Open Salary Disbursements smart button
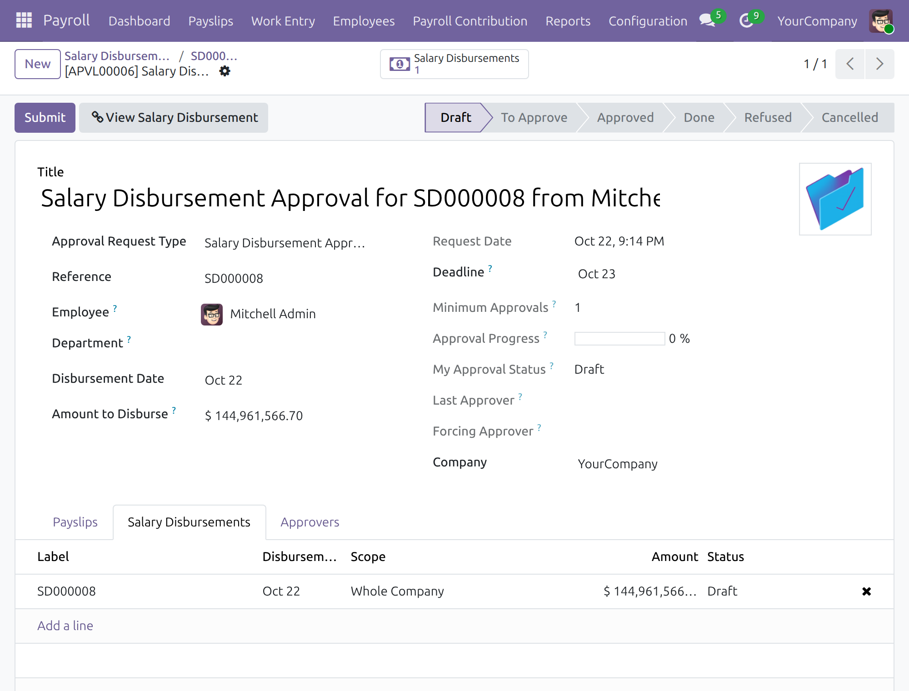909x691 pixels. 454,64
